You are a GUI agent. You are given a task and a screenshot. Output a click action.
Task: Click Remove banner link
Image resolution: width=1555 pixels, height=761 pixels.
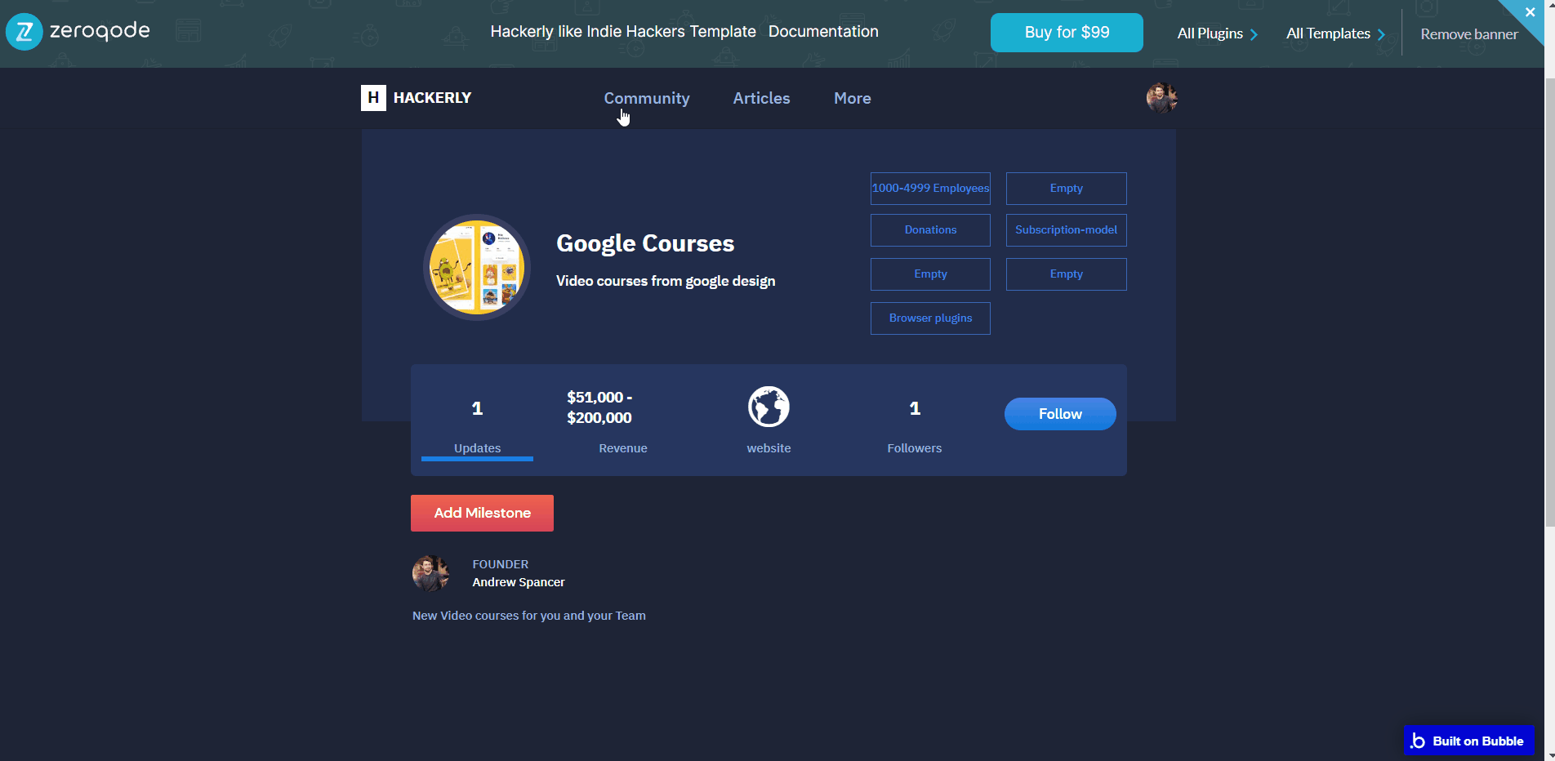tap(1468, 34)
